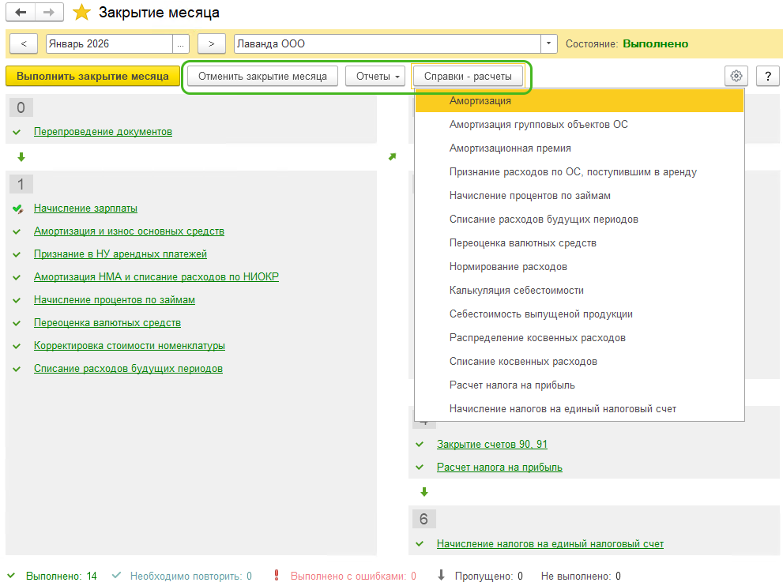The width and height of the screenshot is (783, 586).
Task: Click the forward navigation arrow
Action: pos(47,13)
